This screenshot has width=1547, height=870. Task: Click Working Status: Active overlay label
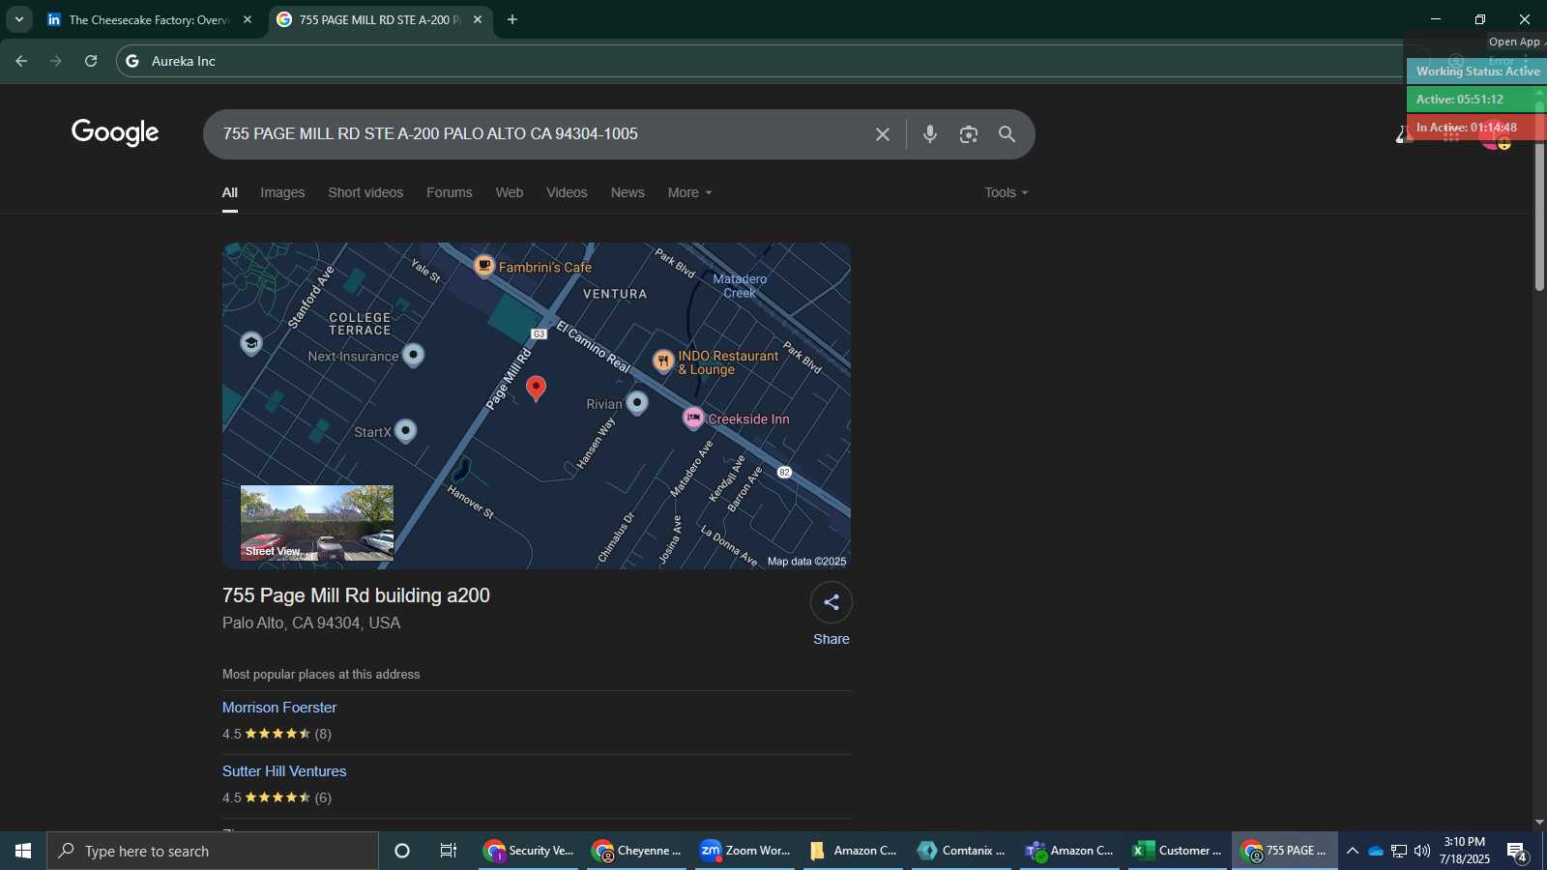point(1477,71)
